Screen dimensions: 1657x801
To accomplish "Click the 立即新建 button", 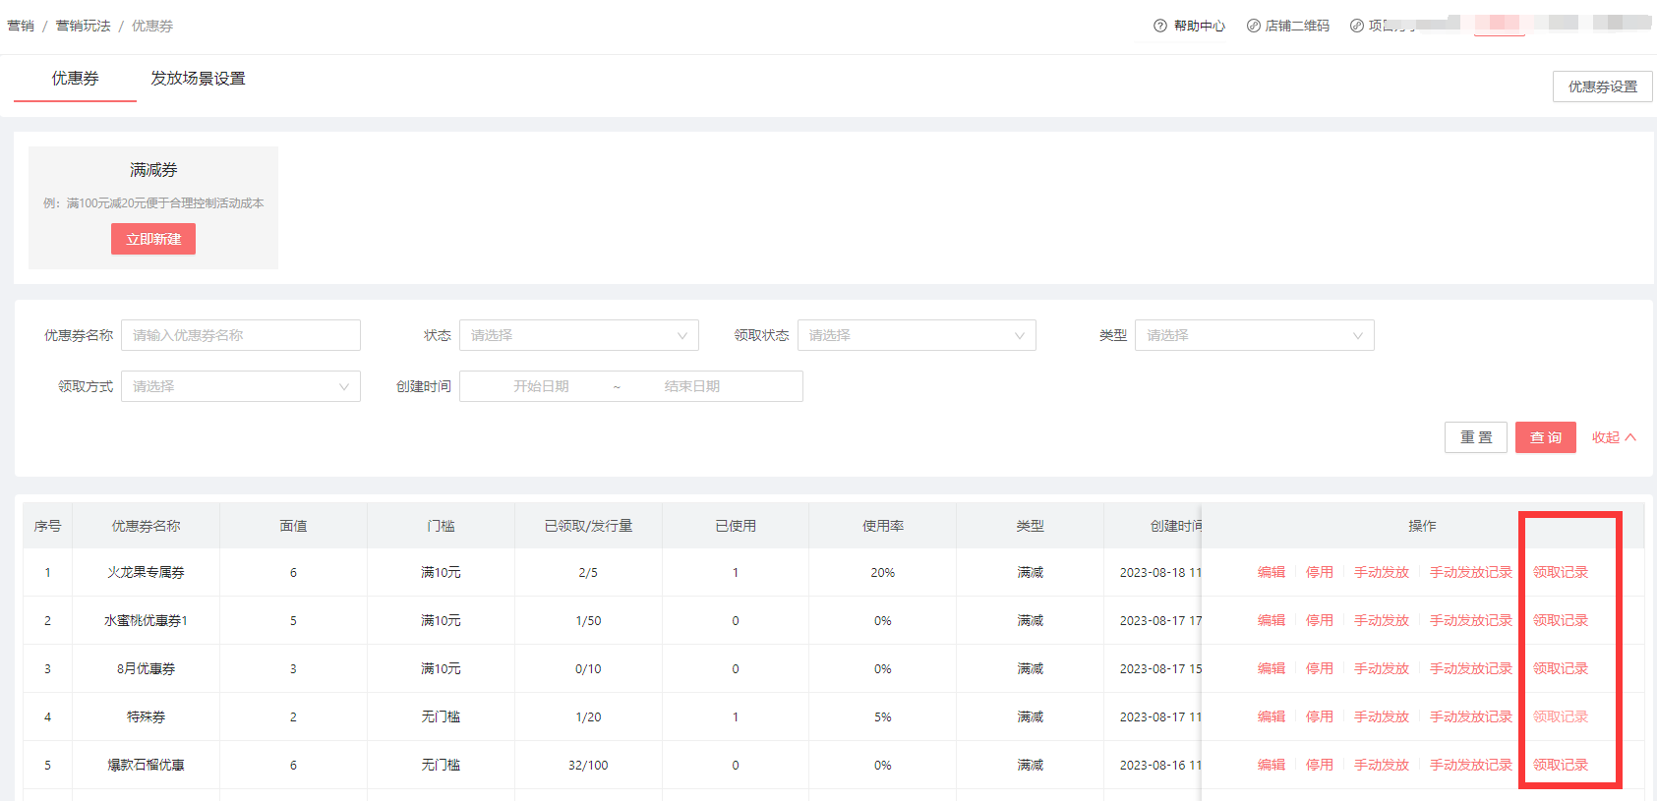I will pos(153,239).
